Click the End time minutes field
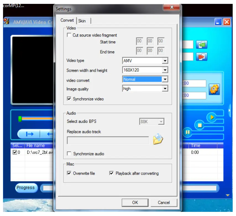236x216 pixels. point(150,51)
